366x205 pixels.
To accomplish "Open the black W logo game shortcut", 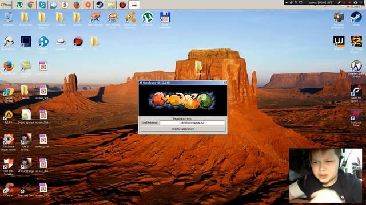I will [339, 43].
